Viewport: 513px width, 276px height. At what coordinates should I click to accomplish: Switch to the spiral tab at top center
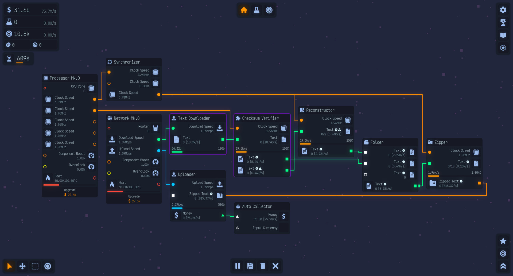269,10
